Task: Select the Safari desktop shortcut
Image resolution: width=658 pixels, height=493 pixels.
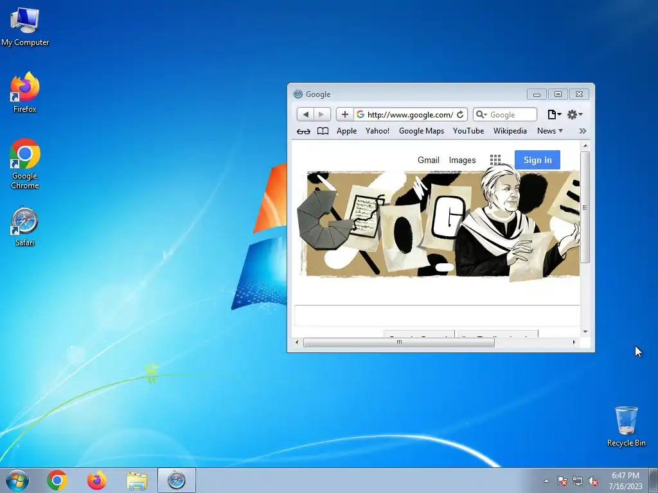Action: click(x=25, y=227)
